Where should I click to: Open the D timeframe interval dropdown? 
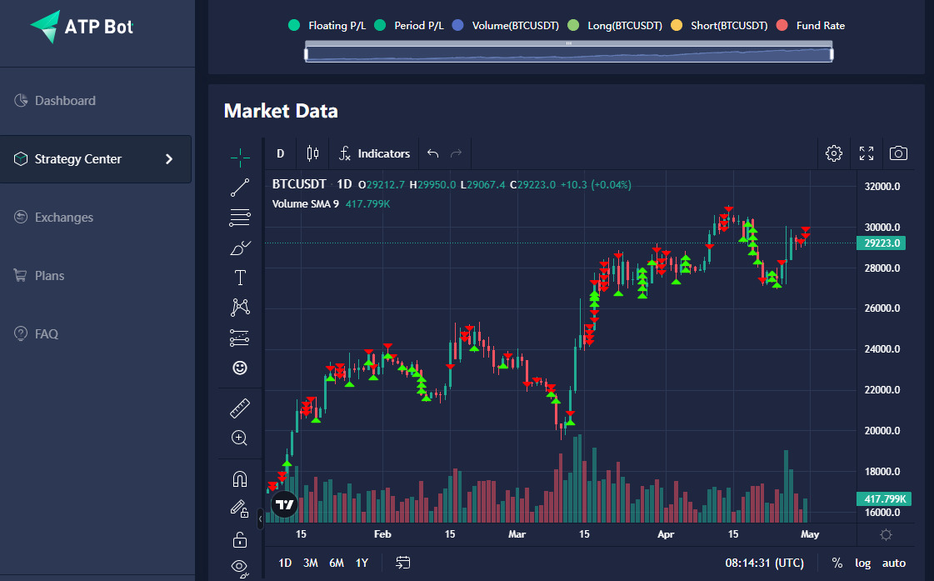point(281,153)
